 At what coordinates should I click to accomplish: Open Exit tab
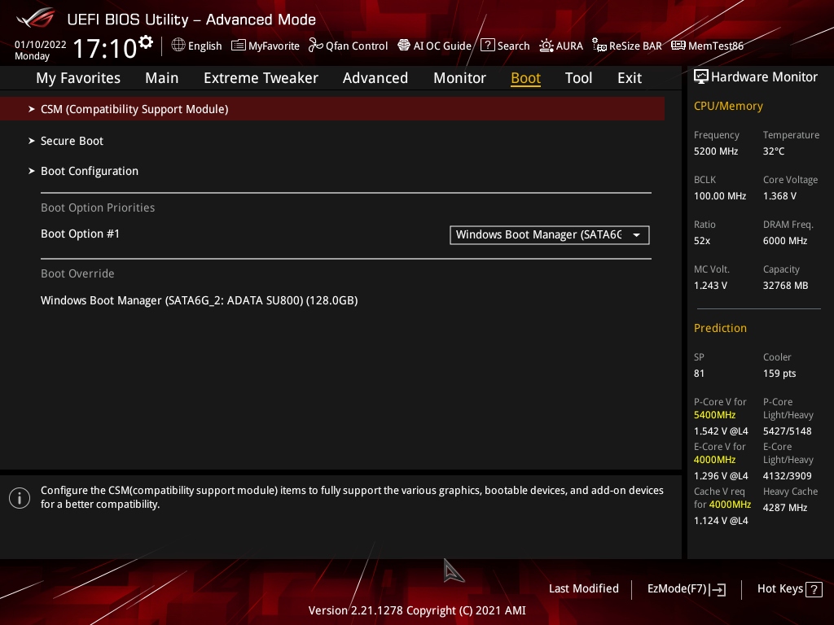coord(630,78)
